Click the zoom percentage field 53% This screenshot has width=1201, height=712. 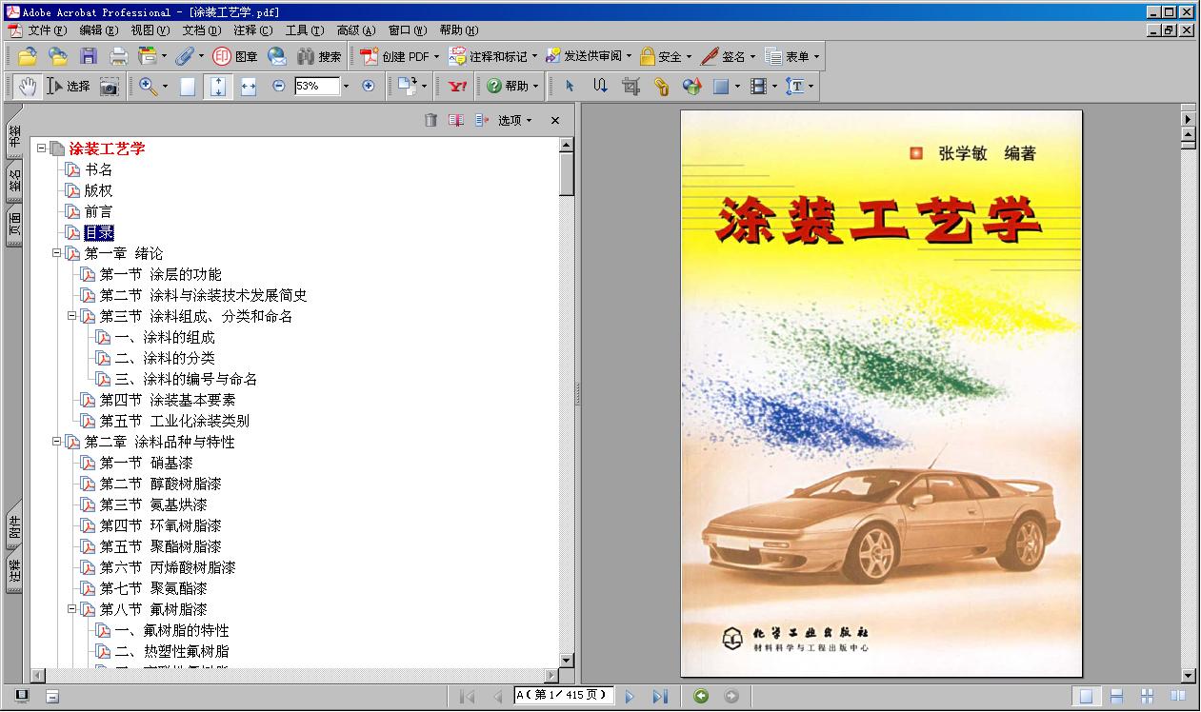(316, 86)
